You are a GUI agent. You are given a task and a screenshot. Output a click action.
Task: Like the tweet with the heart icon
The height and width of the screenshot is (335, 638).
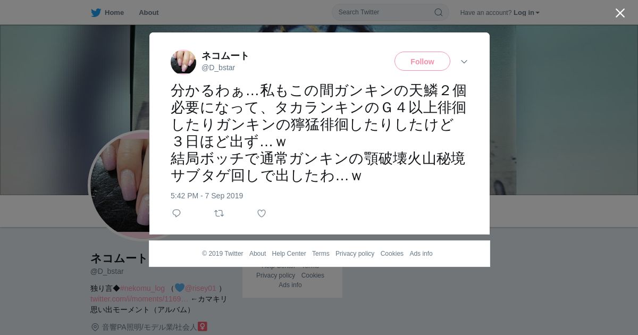262,213
